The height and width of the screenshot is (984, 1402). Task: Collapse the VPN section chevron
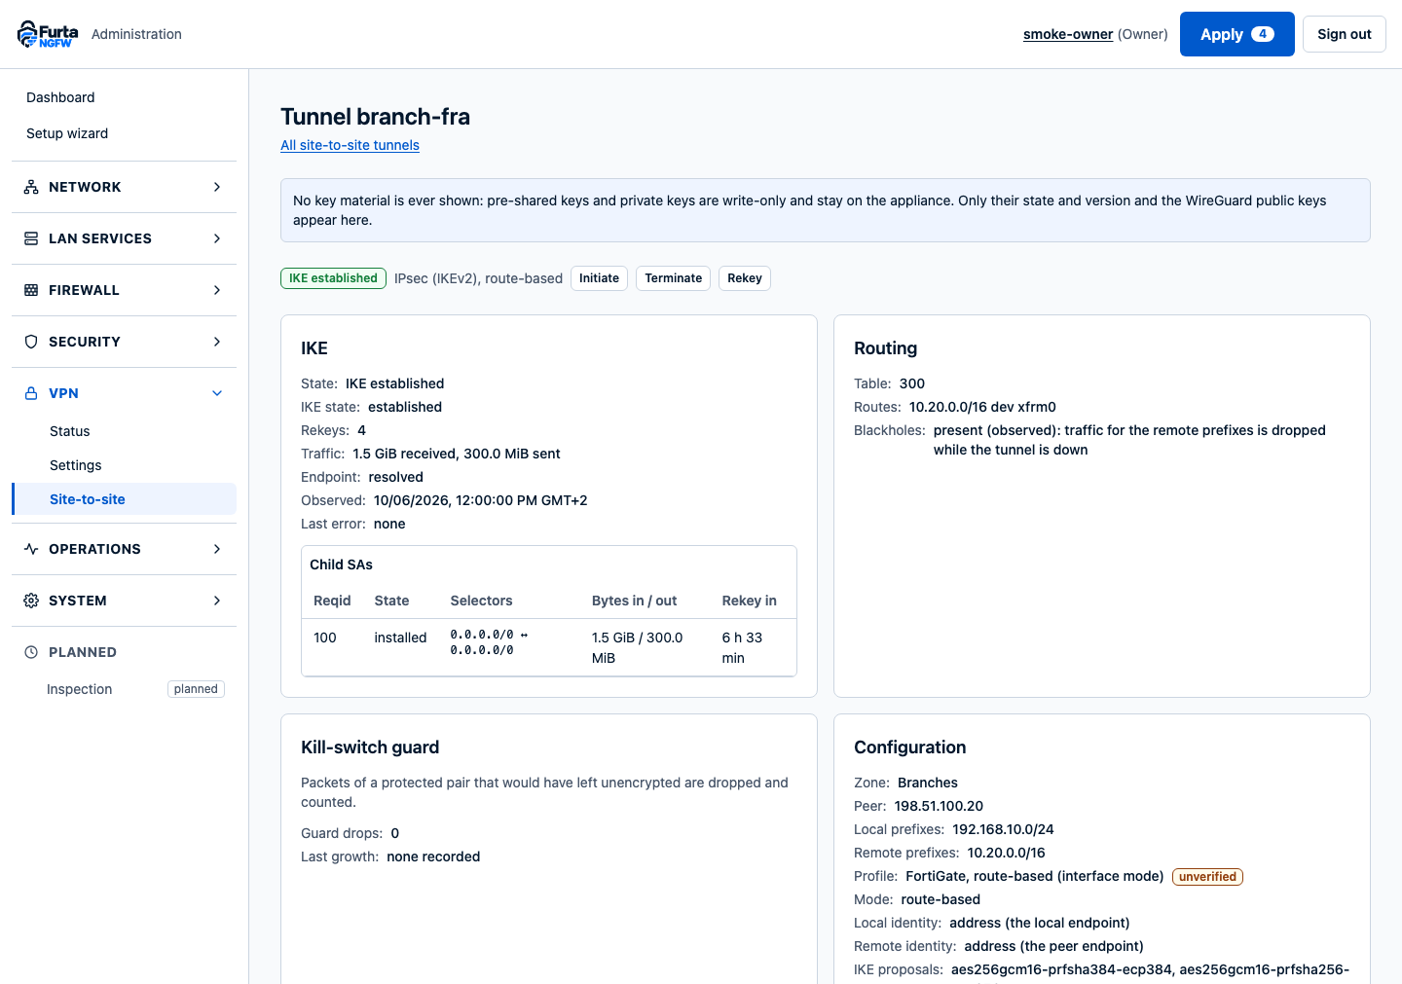coord(217,393)
